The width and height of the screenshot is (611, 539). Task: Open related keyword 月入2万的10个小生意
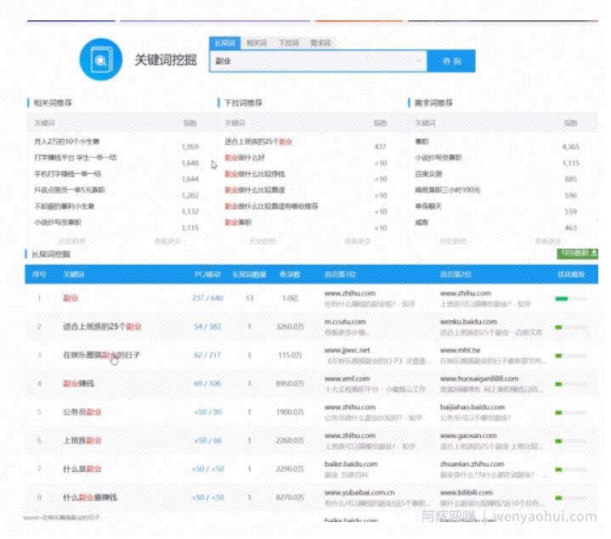pyautogui.click(x=66, y=142)
